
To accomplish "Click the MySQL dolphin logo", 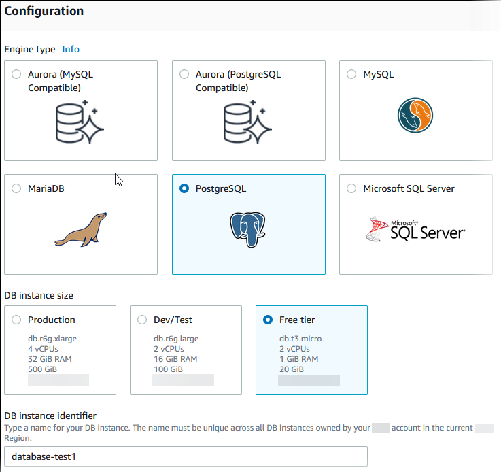I will coord(415,116).
